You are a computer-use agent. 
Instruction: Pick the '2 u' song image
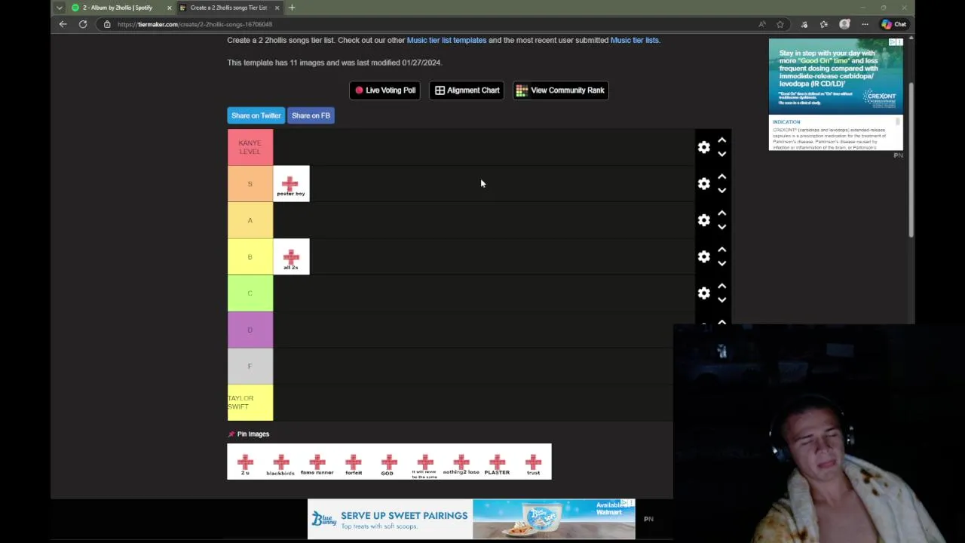pos(245,462)
